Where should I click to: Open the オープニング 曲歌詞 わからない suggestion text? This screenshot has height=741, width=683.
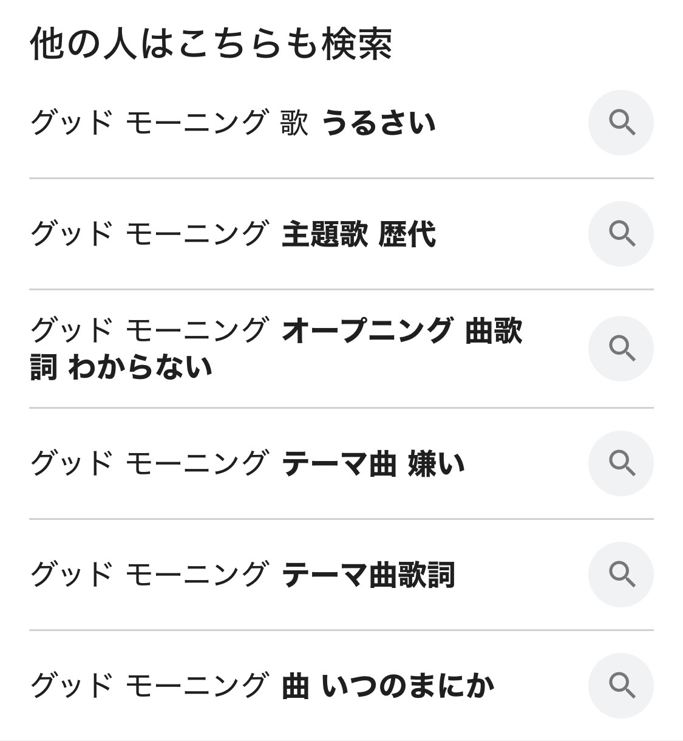pyautogui.click(x=276, y=349)
